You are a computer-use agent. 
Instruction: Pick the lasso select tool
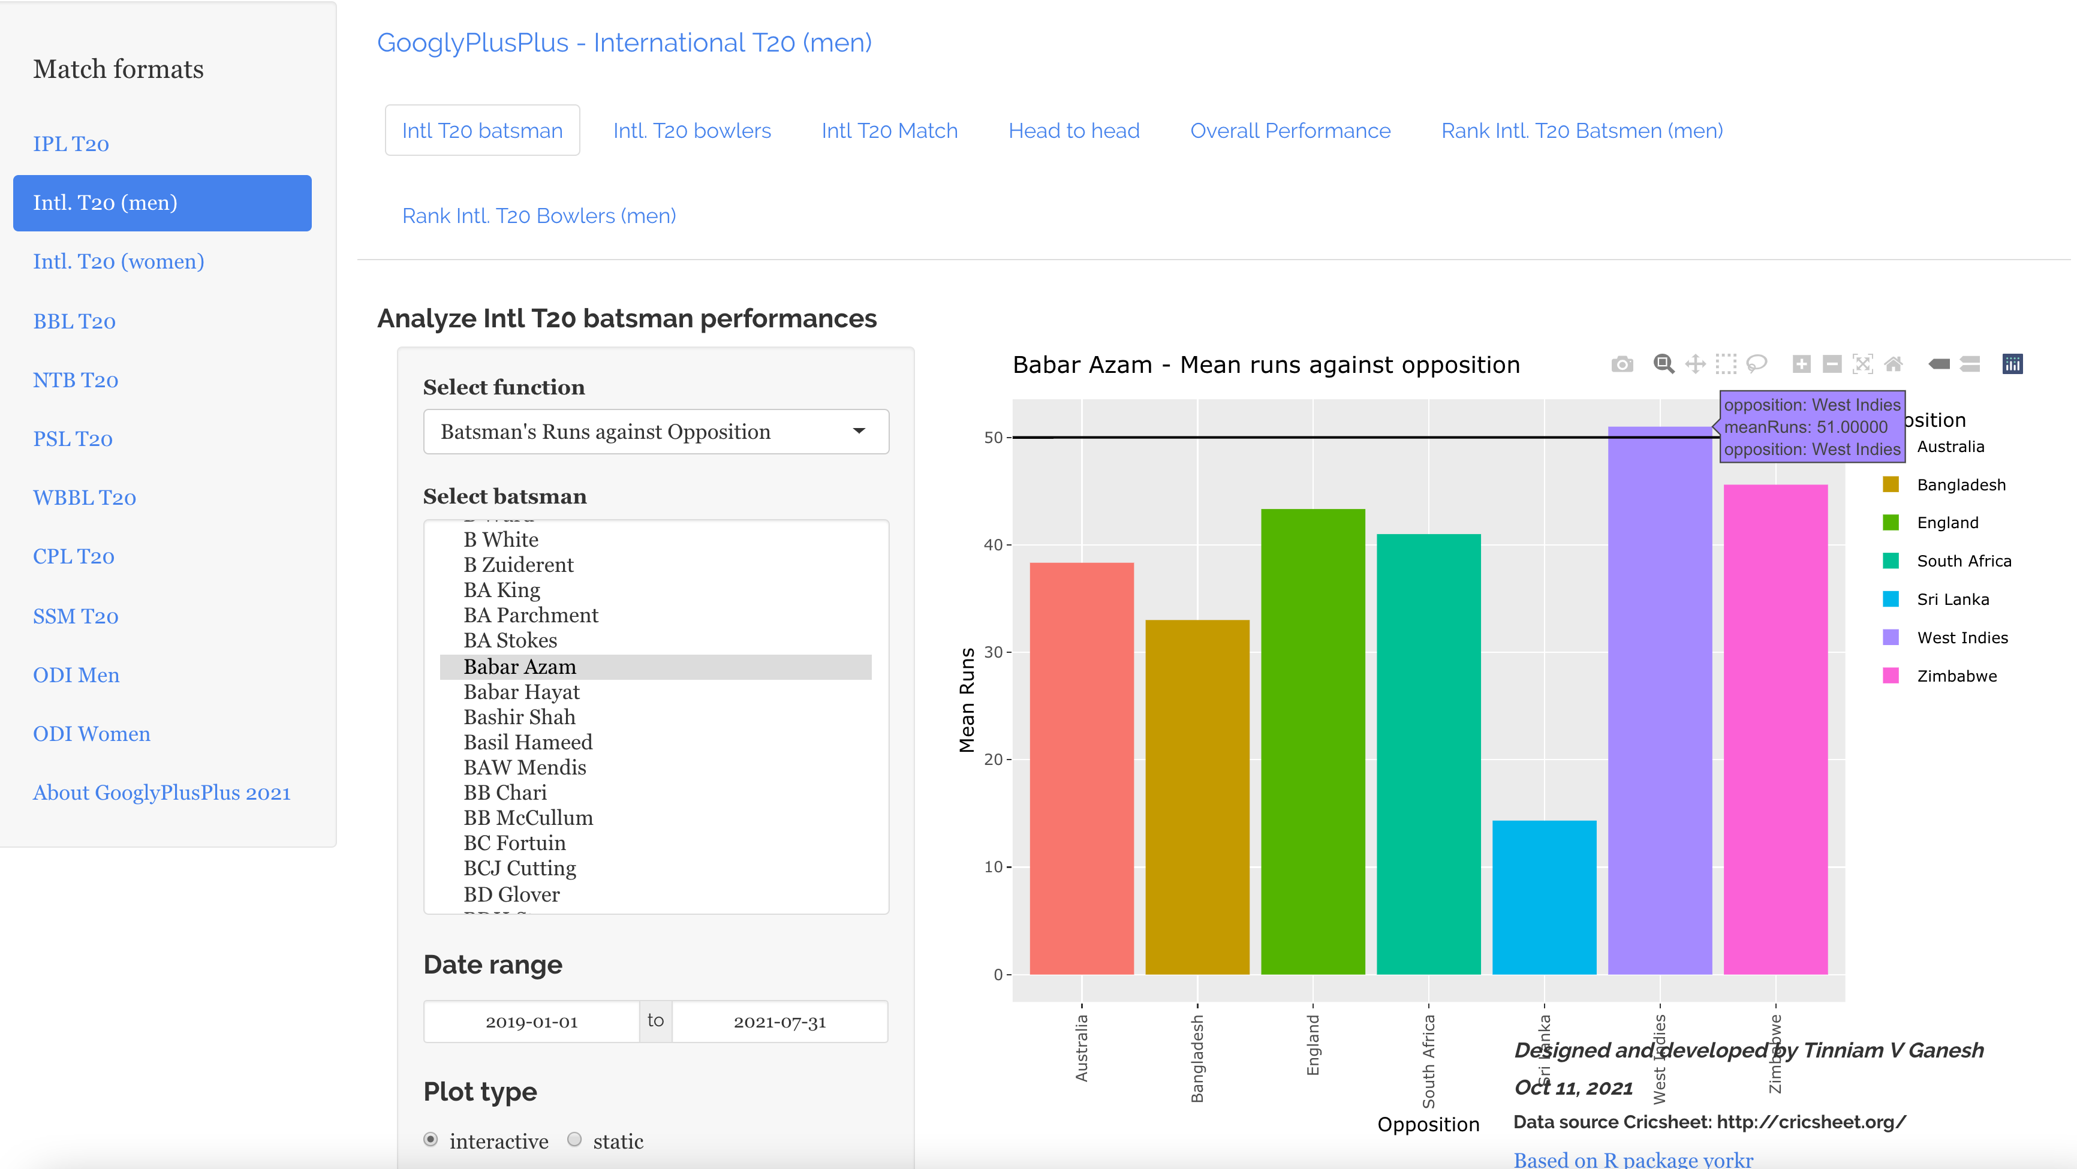(x=1757, y=364)
